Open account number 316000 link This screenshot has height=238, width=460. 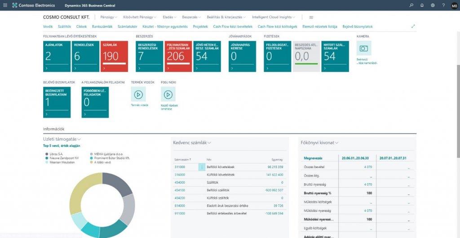[x=180, y=175]
